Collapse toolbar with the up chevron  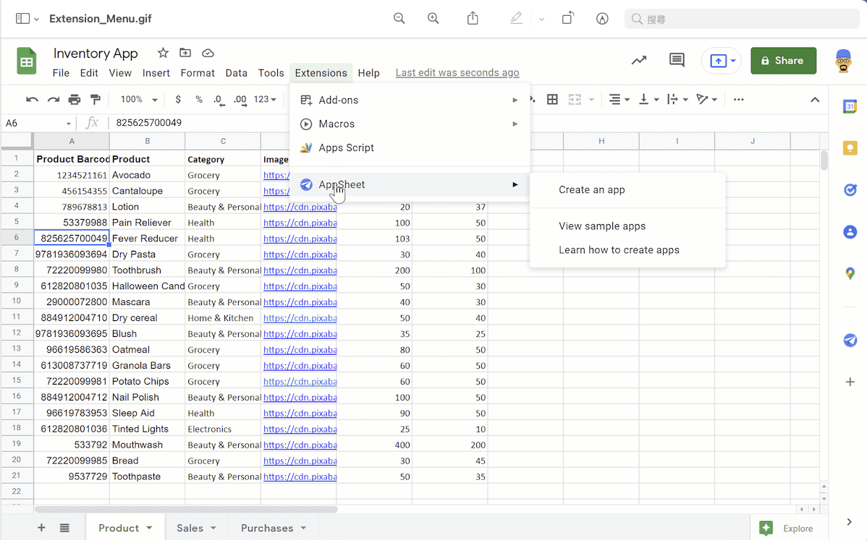814,100
